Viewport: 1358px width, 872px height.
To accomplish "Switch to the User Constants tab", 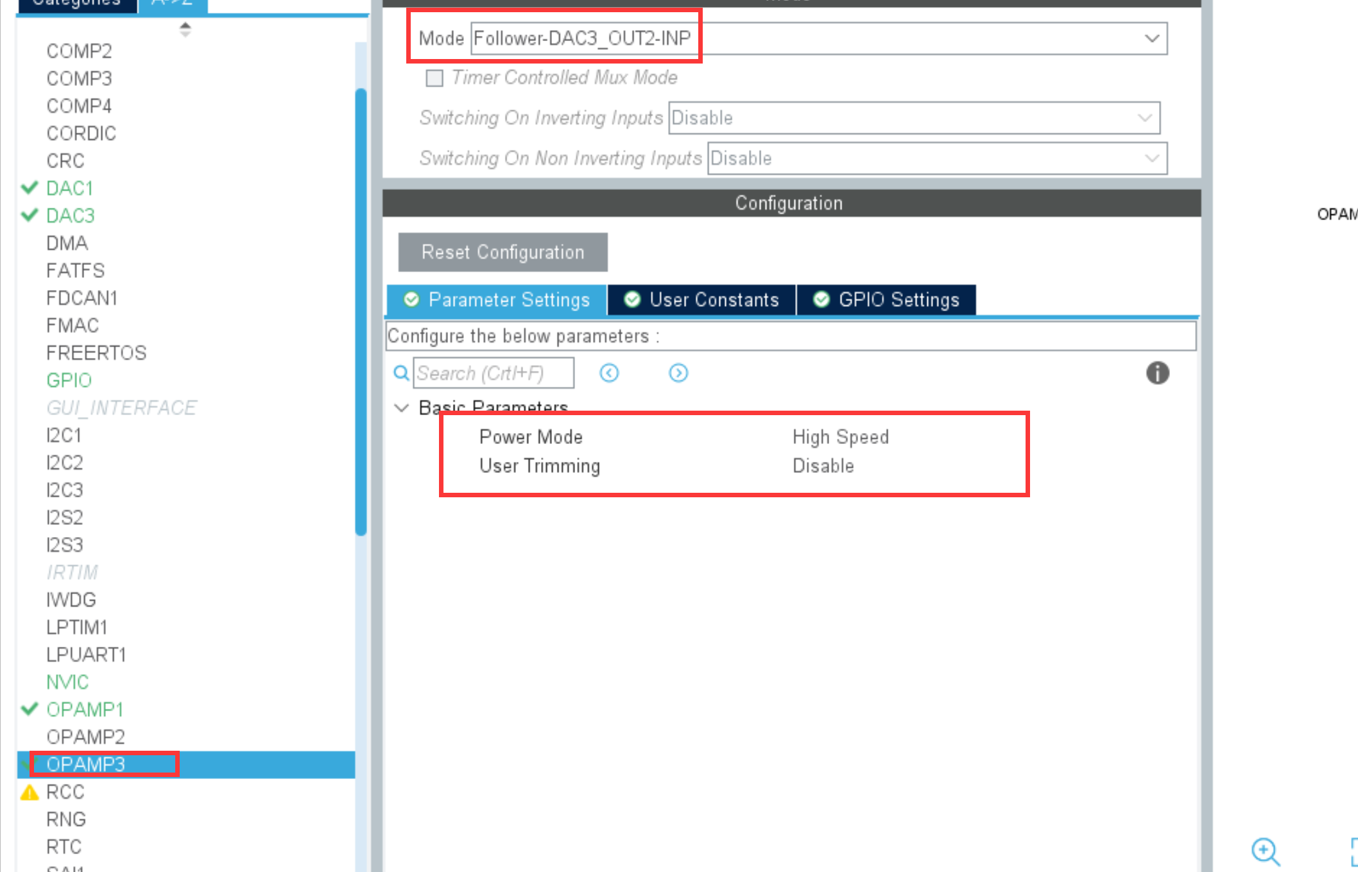I will pyautogui.click(x=701, y=300).
